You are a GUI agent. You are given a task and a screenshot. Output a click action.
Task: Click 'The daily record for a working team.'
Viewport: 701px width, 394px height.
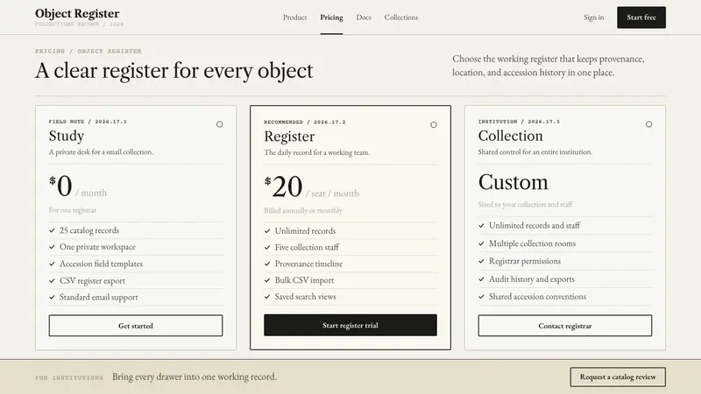pyautogui.click(x=317, y=152)
